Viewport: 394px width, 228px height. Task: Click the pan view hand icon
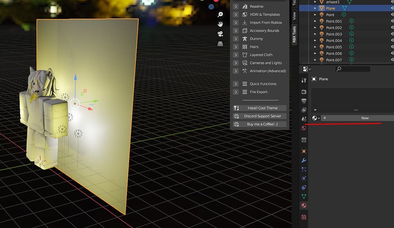click(x=220, y=24)
